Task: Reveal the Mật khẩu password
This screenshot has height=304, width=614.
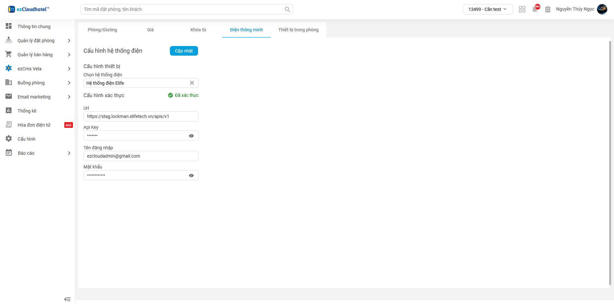Action: [191, 175]
